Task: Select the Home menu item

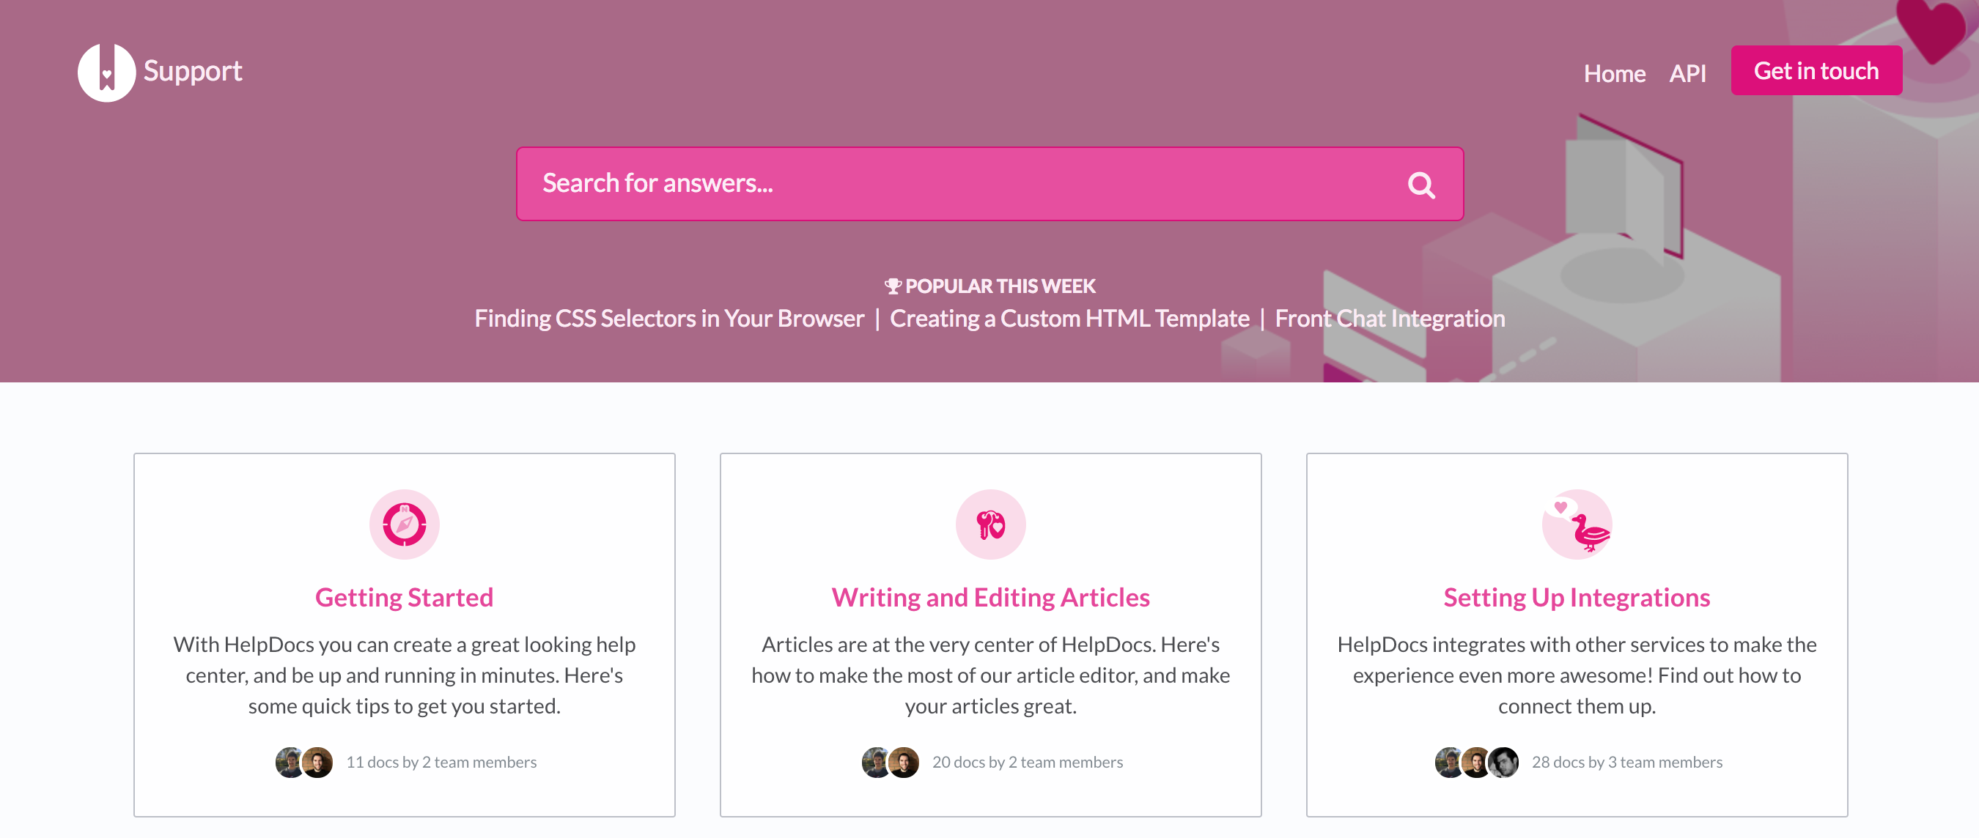Action: pos(1617,72)
